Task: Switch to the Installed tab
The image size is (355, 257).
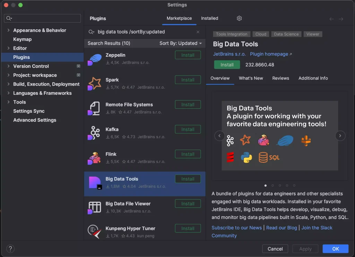Action: [x=209, y=18]
